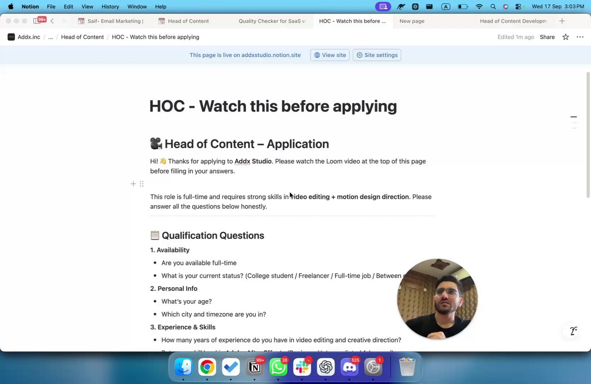The height and width of the screenshot is (384, 591).
Task: Click the 'Are you available full-time' bullet
Action: [x=199, y=263]
